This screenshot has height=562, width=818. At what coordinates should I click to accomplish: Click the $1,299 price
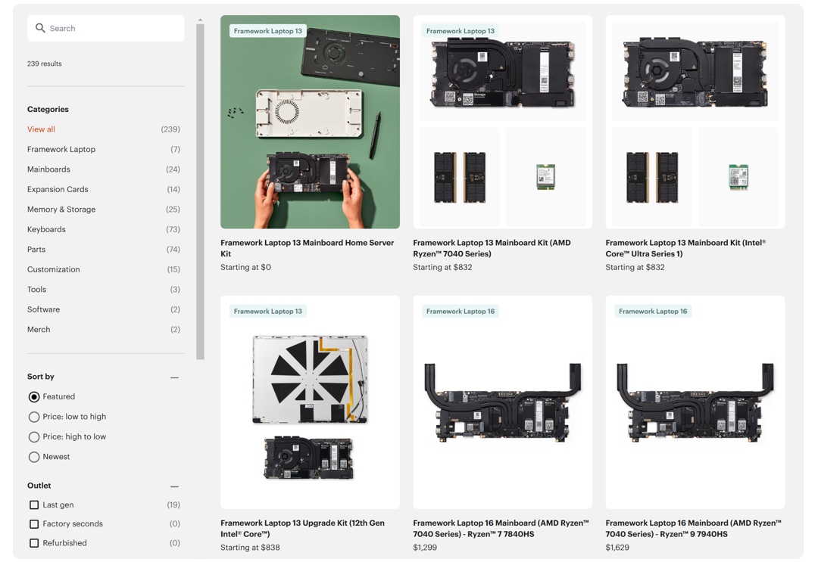425,548
